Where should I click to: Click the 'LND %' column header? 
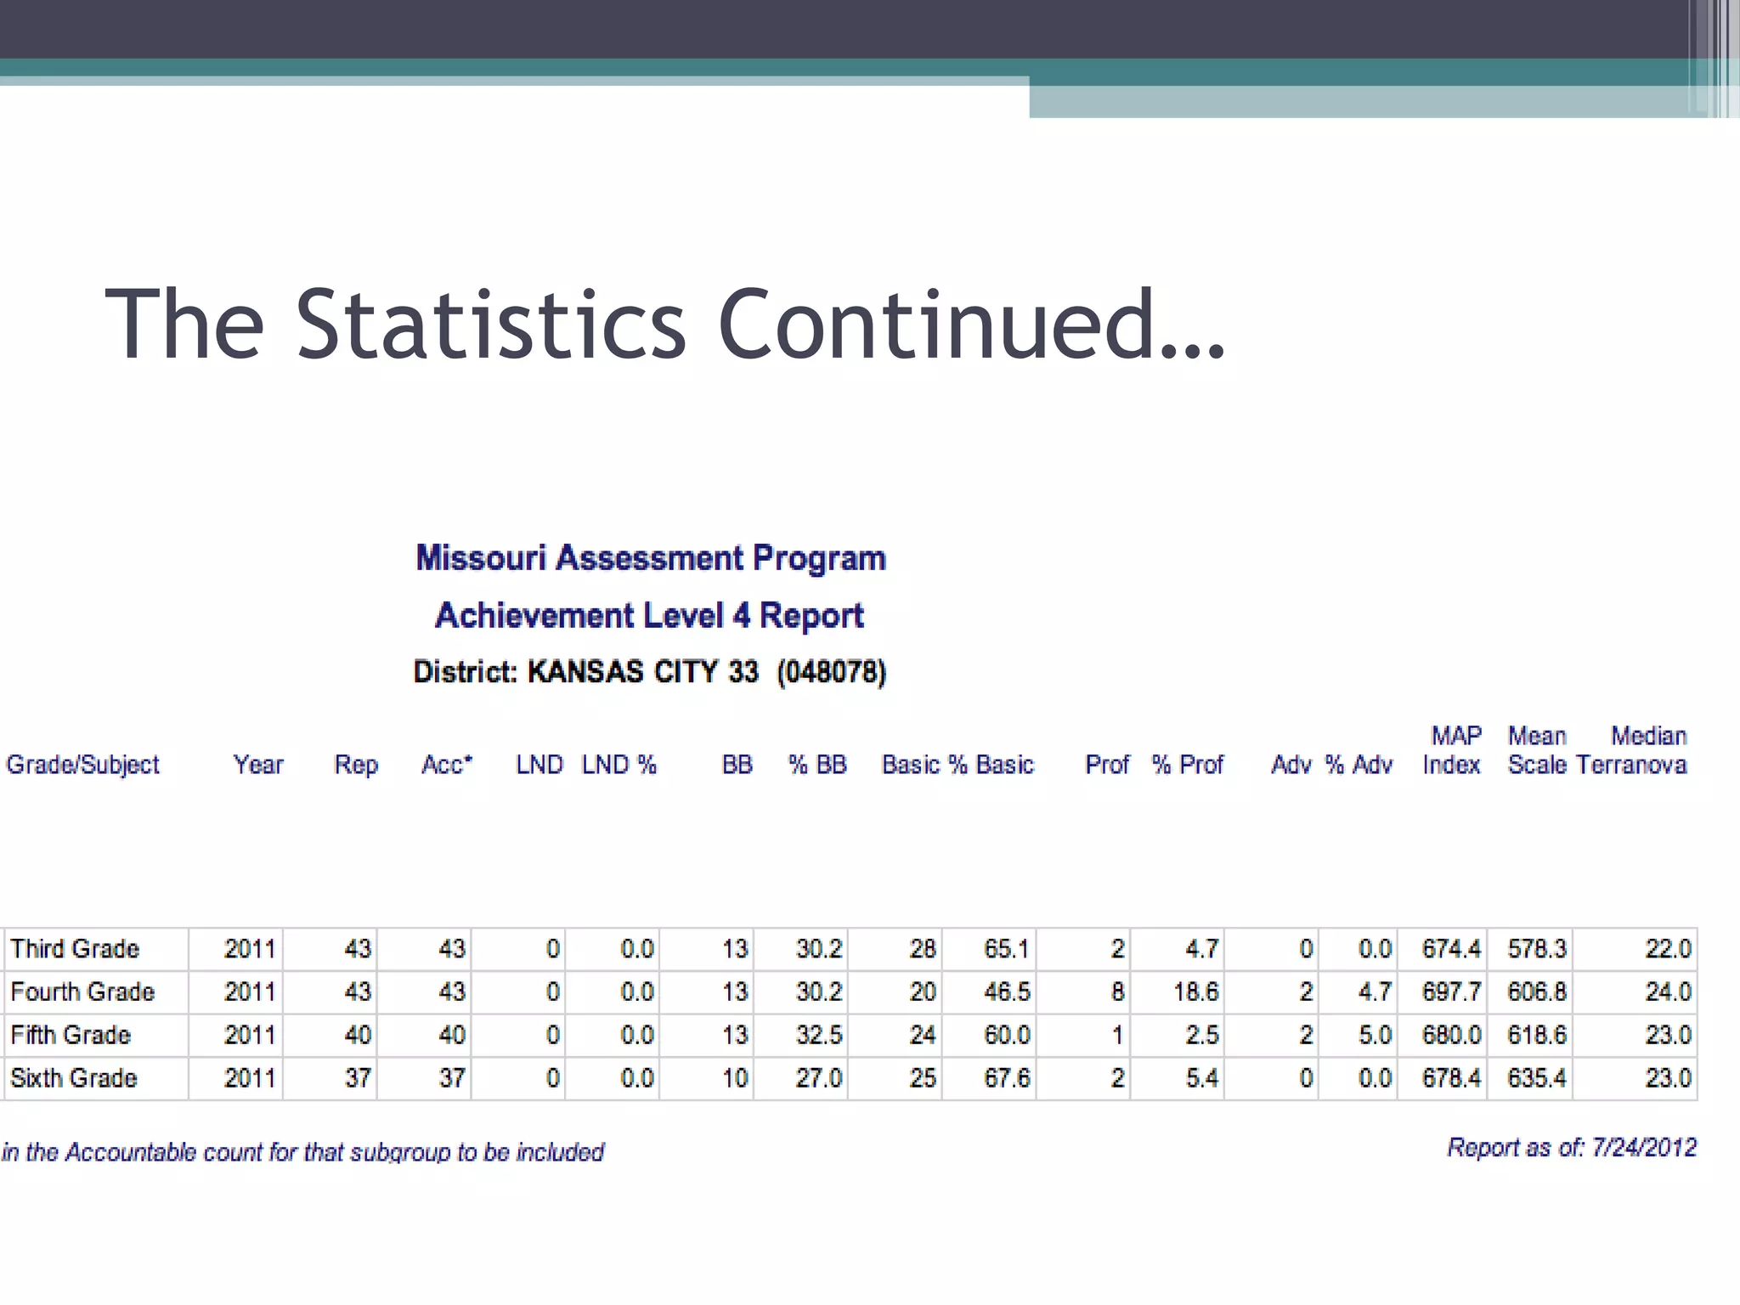click(x=619, y=765)
